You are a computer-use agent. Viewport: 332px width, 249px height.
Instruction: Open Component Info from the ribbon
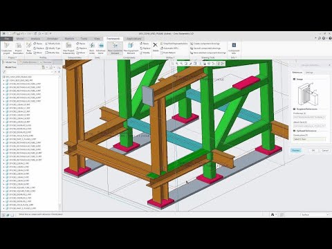[x=234, y=48]
